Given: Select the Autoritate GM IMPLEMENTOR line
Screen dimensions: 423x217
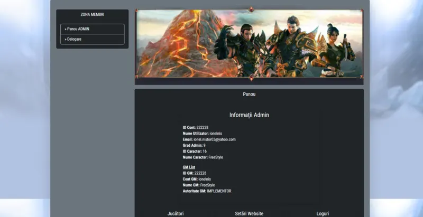Looking at the screenshot, I should [207, 191].
